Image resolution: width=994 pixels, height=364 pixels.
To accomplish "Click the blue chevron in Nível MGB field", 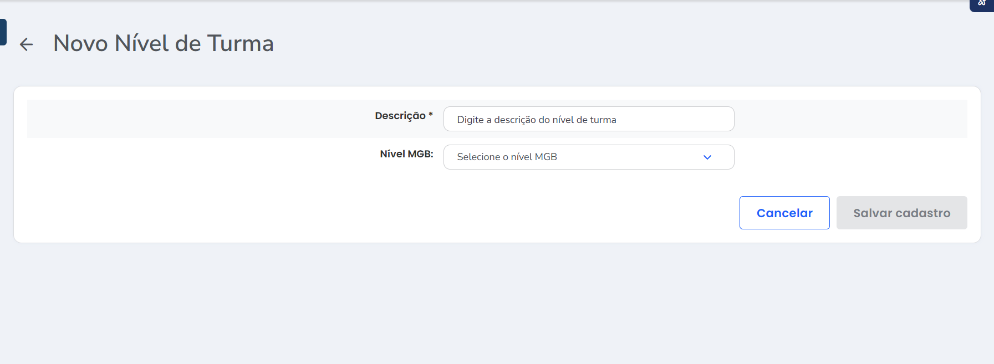I will click(707, 157).
